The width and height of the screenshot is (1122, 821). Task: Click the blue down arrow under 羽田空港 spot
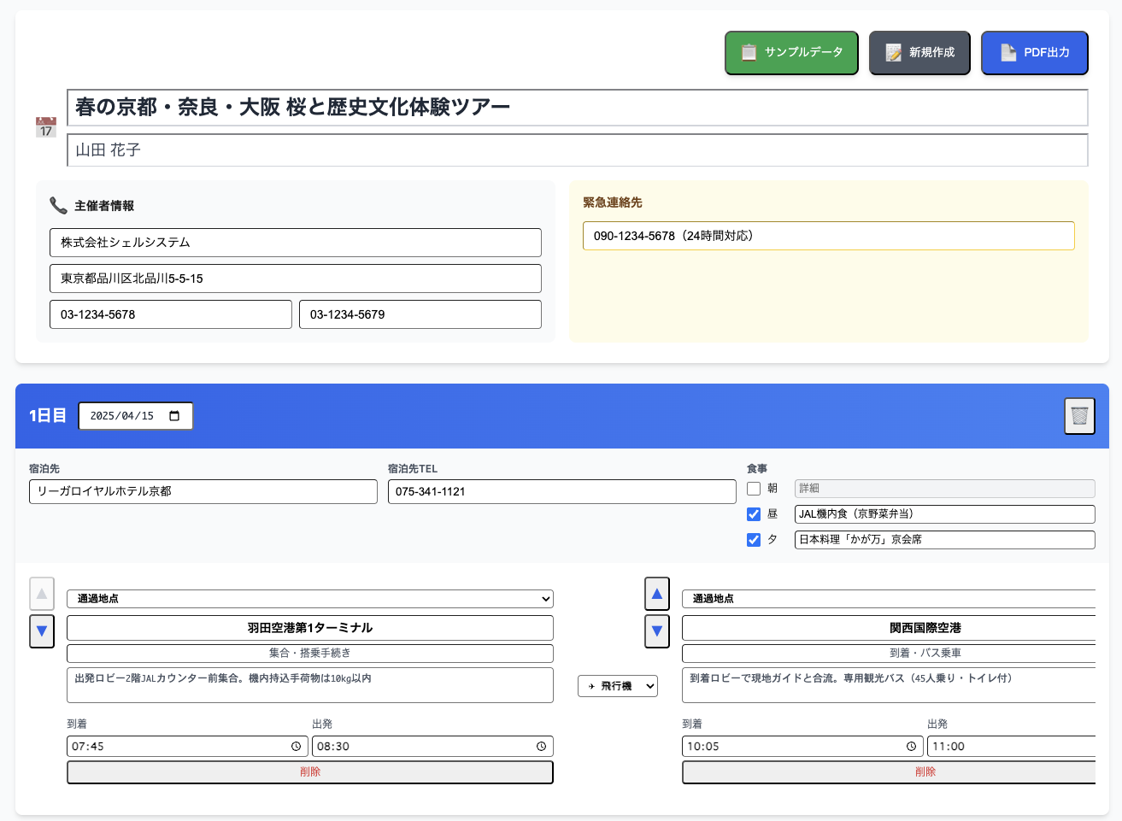(x=42, y=631)
